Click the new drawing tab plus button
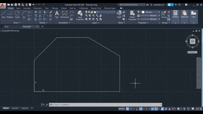Image resolution: width=203 pixels, height=114 pixels. (x=42, y=27)
